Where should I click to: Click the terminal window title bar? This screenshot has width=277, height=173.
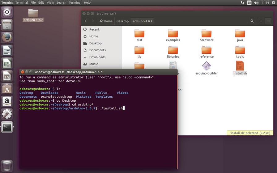tap(98, 72)
